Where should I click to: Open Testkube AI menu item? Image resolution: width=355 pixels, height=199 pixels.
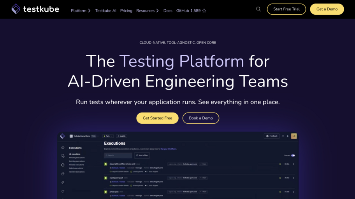click(106, 10)
